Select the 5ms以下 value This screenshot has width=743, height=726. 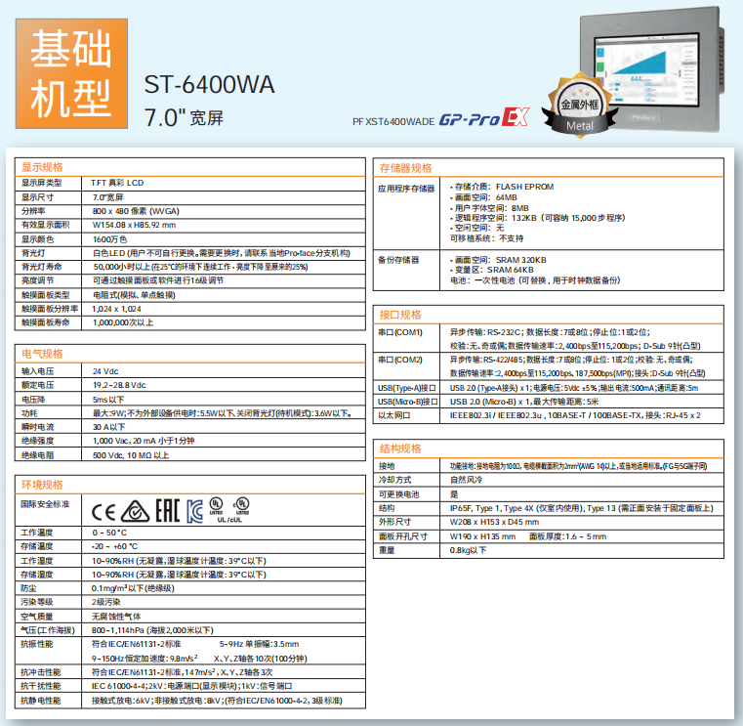[x=108, y=400]
